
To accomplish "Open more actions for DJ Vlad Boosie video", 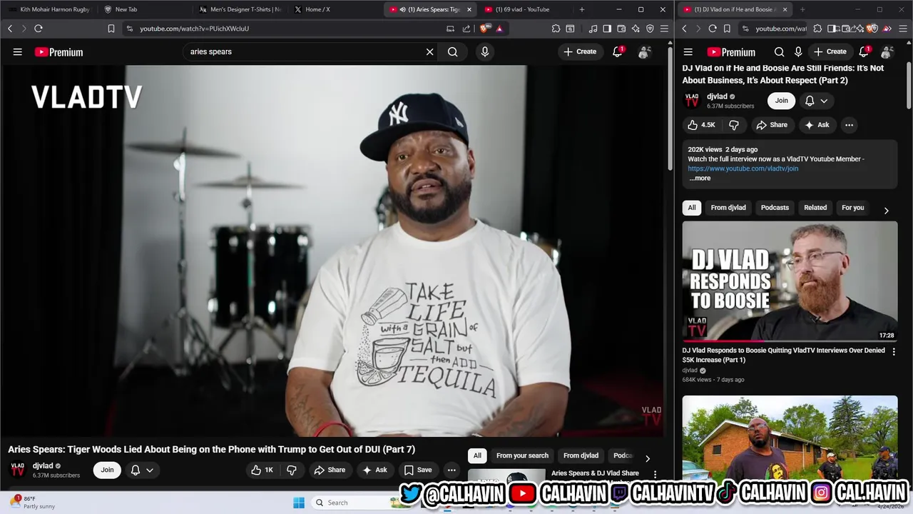I will coord(849,125).
